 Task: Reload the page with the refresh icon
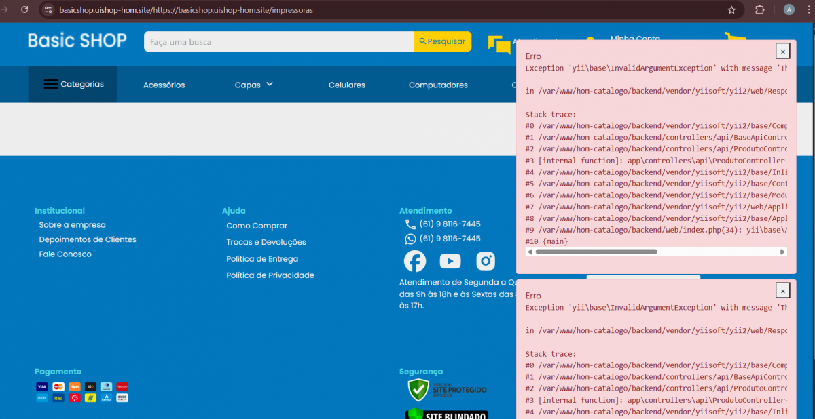click(24, 10)
